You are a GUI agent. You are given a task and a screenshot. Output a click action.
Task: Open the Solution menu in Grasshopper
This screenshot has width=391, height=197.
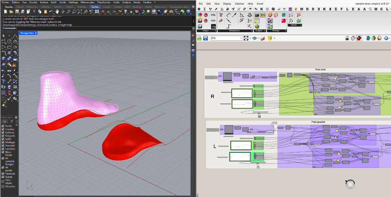click(x=239, y=4)
